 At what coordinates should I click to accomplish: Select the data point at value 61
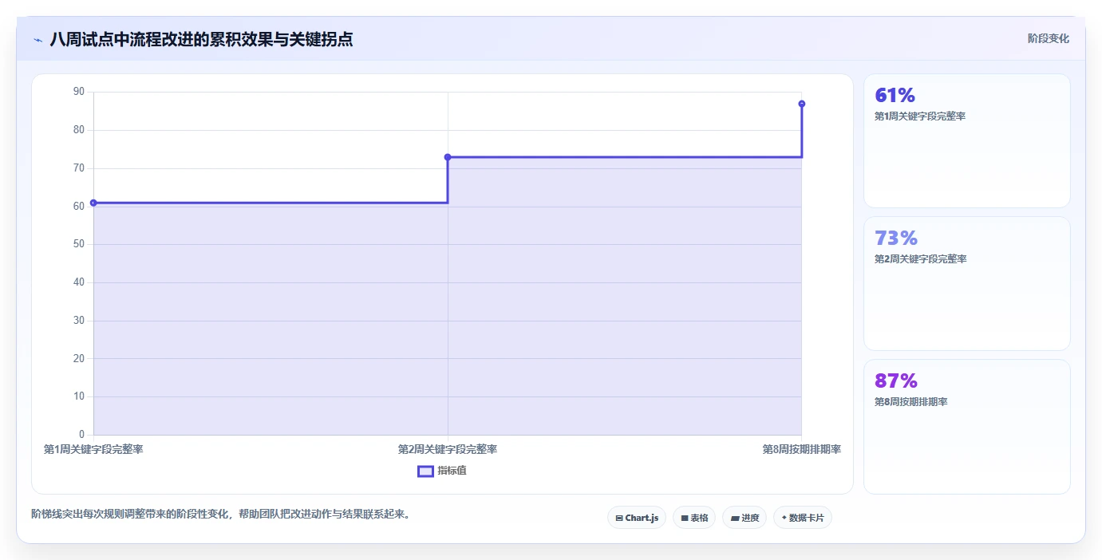(x=93, y=203)
